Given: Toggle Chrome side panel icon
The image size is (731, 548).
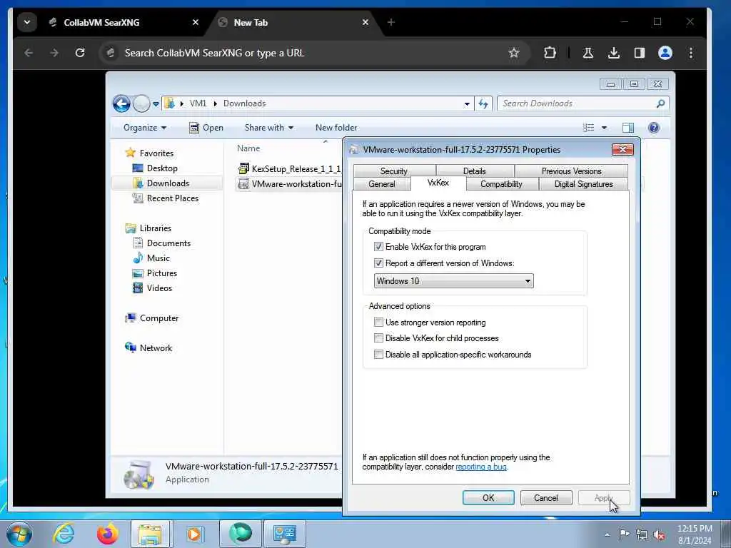Looking at the screenshot, I should point(639,53).
